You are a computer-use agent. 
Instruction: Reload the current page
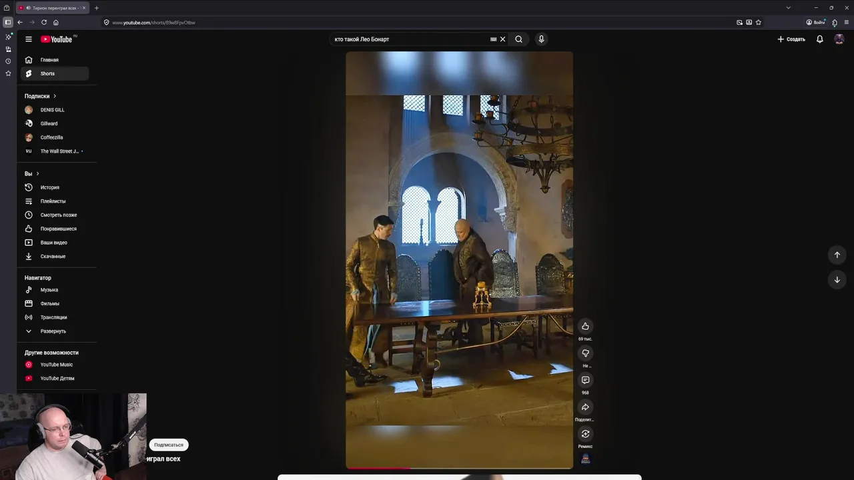[44, 23]
